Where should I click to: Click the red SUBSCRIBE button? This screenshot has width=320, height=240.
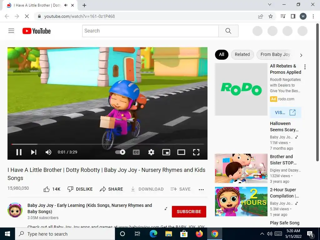point(189,212)
